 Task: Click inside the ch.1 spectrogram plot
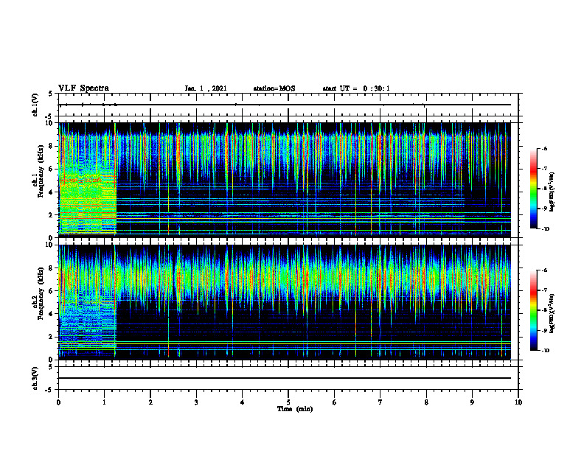pos(285,180)
